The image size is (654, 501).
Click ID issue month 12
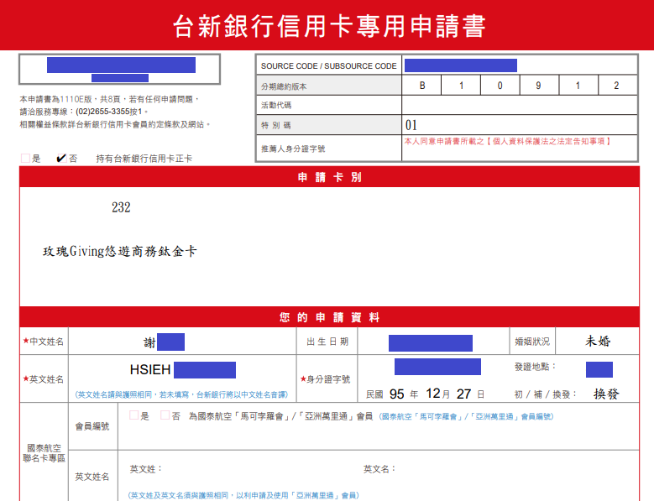433,394
